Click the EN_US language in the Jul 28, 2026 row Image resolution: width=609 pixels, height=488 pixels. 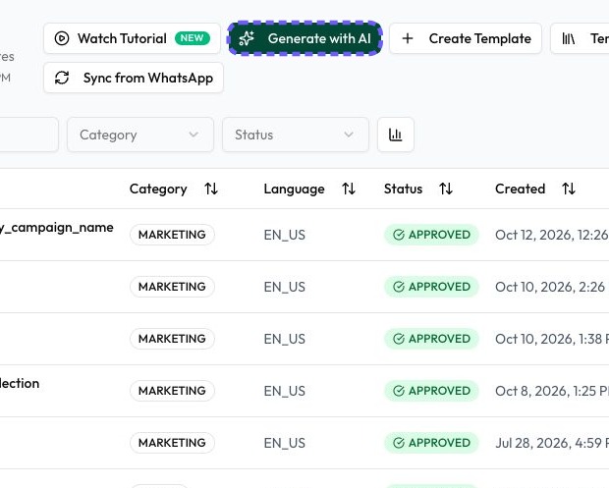(x=284, y=444)
